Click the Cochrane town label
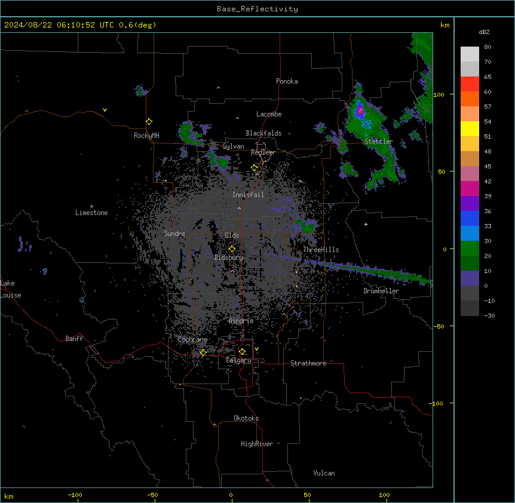Screen dimensions: 515x503 tap(192, 339)
